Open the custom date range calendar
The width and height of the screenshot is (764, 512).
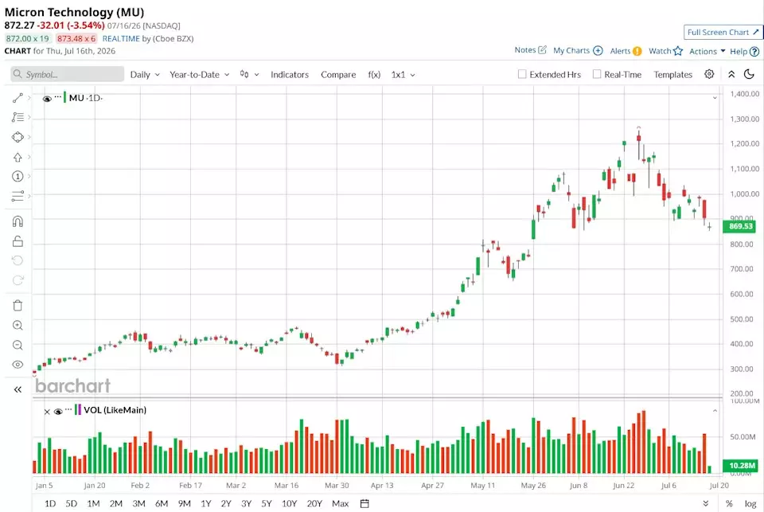[x=364, y=503]
